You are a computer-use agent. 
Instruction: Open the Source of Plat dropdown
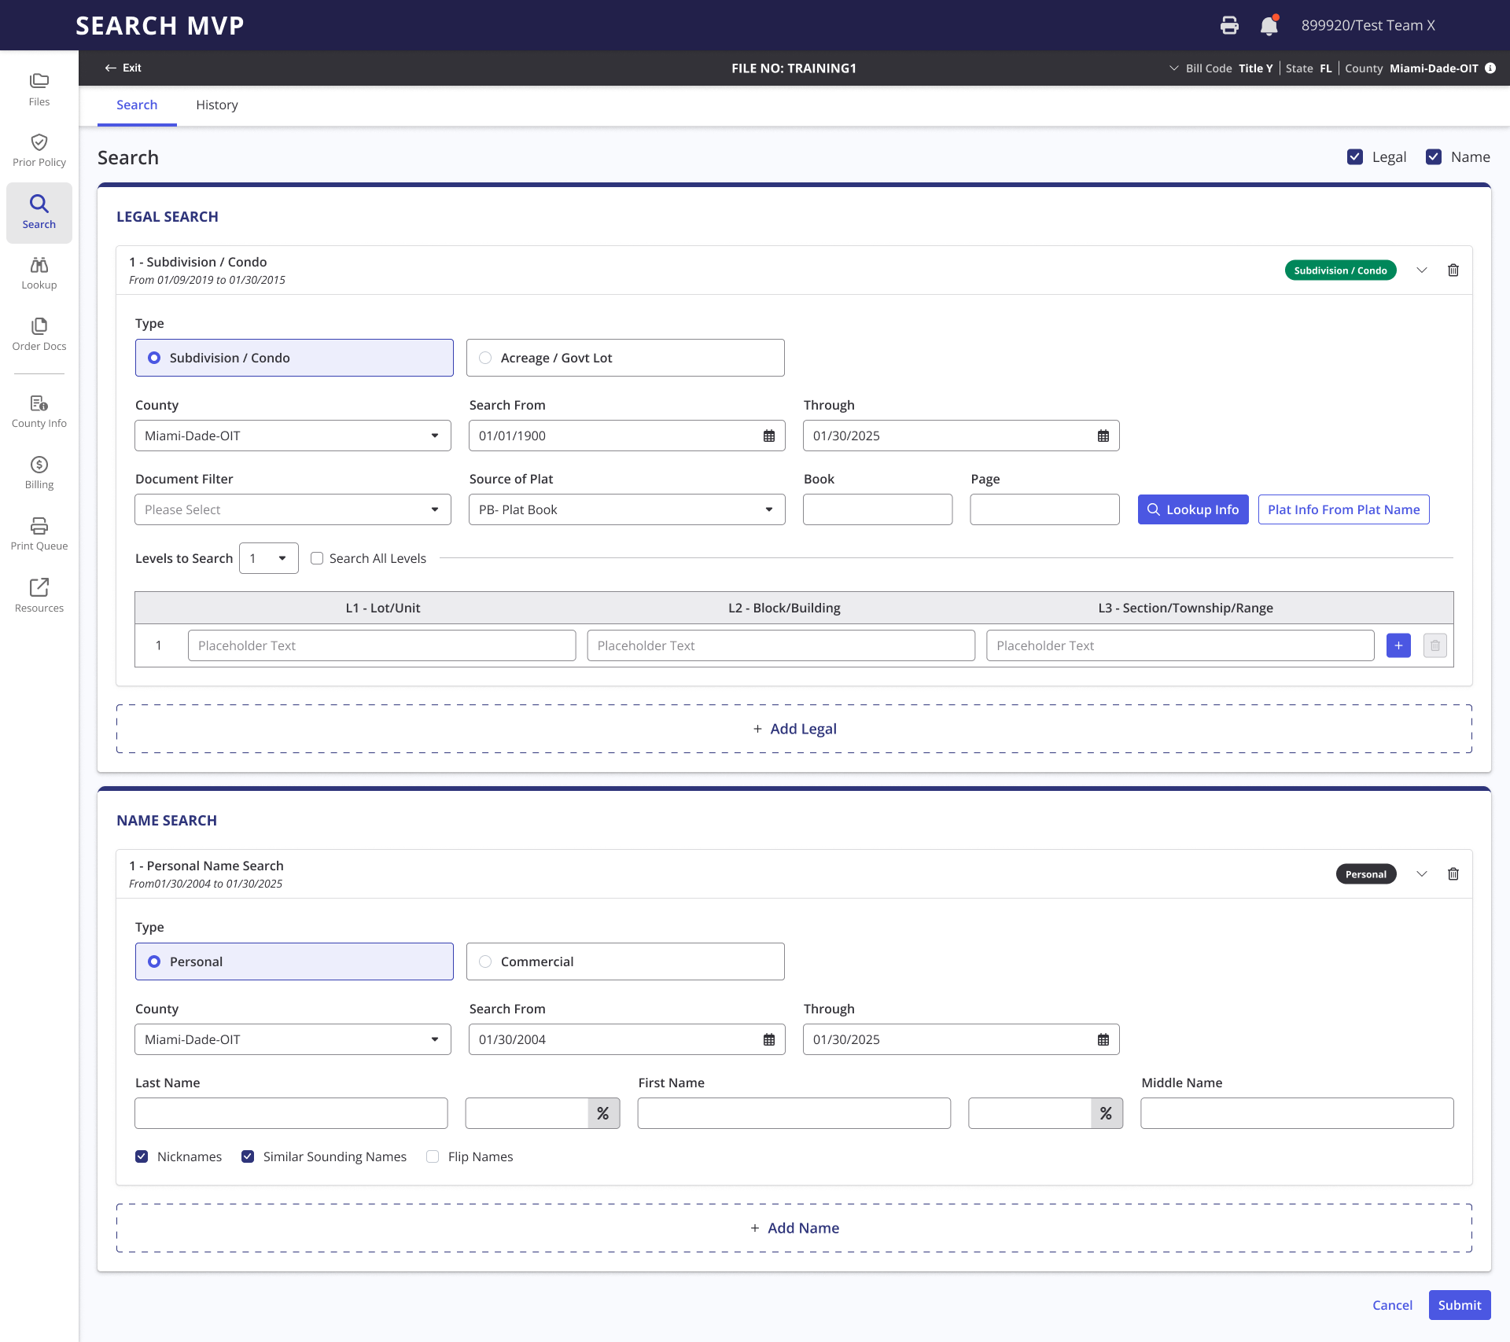[x=627, y=509]
